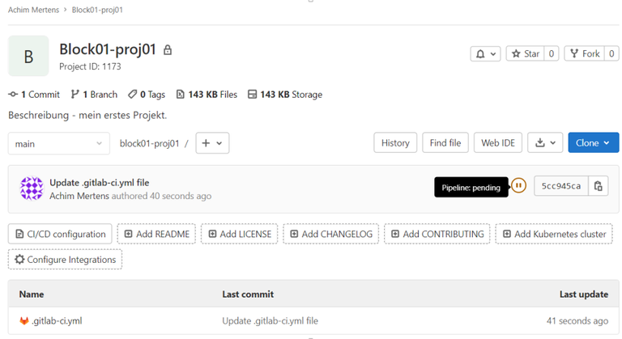Click Project ID: 1173 text

pyautogui.click(x=90, y=66)
